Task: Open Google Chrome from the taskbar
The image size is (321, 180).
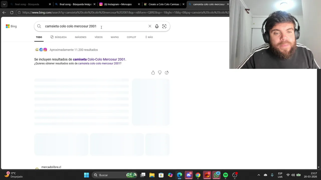Action: point(198,175)
